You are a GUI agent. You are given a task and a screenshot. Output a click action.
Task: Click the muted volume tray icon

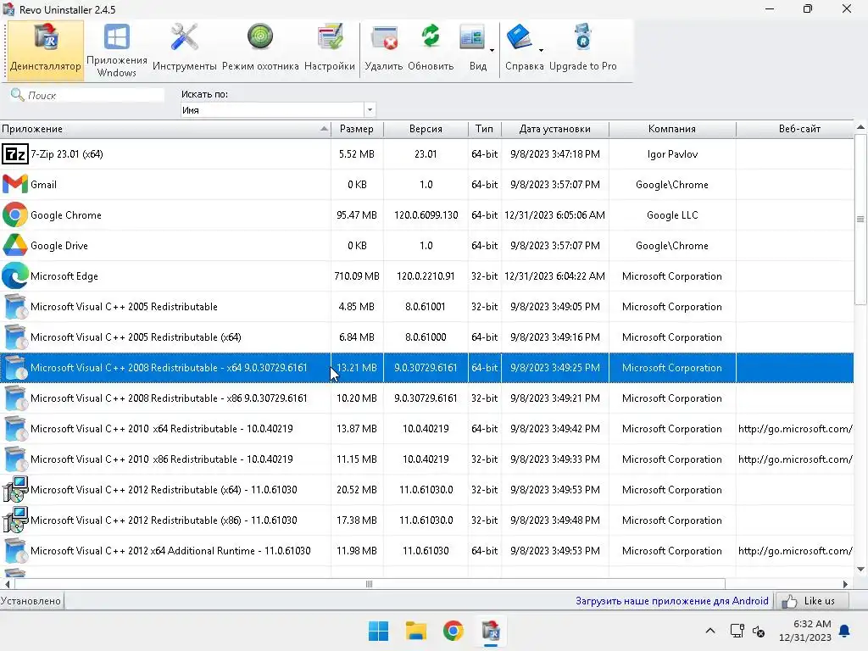(x=759, y=631)
